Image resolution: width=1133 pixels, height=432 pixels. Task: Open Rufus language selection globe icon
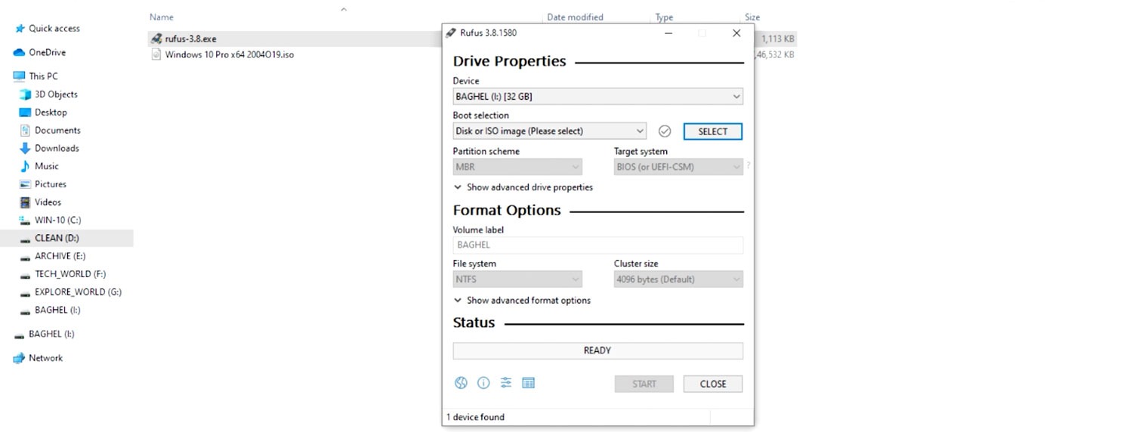pos(461,383)
